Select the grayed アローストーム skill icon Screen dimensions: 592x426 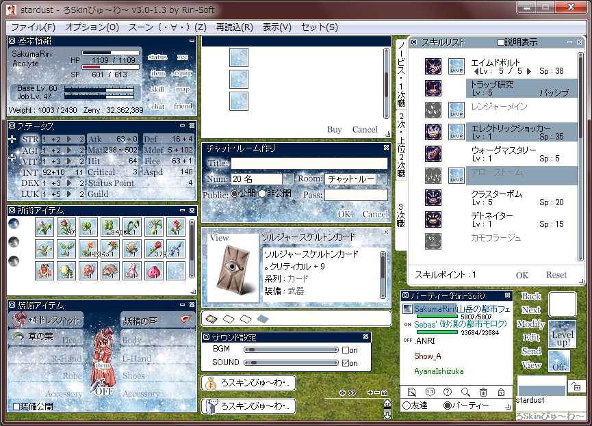pyautogui.click(x=433, y=176)
